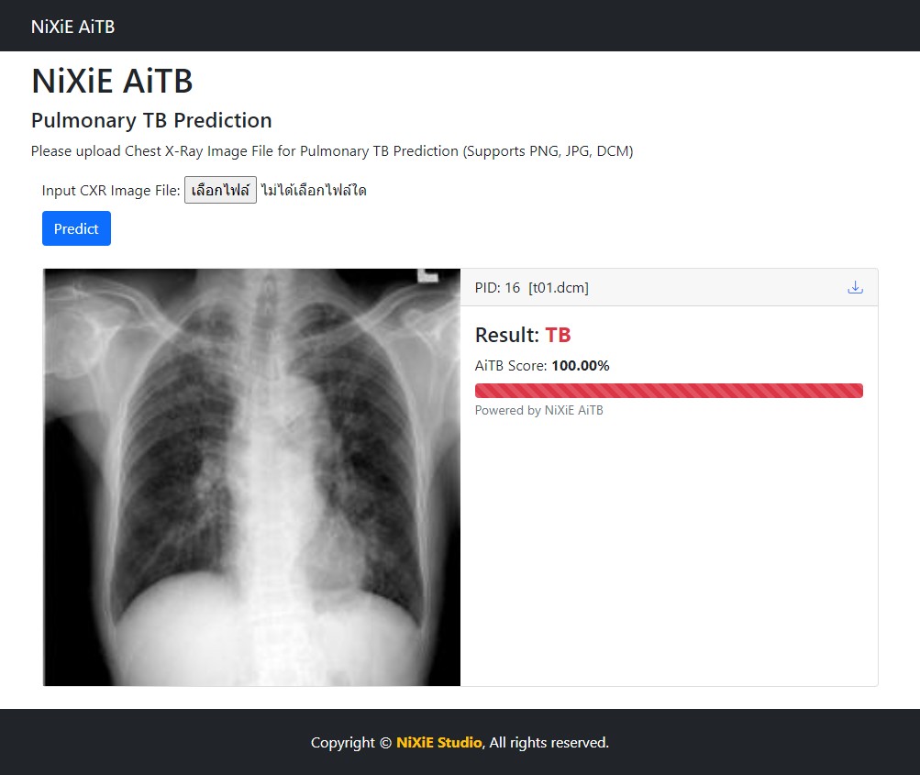Click the Pulmonary TB Prediction subheading
This screenshot has width=920, height=775.
tap(151, 121)
